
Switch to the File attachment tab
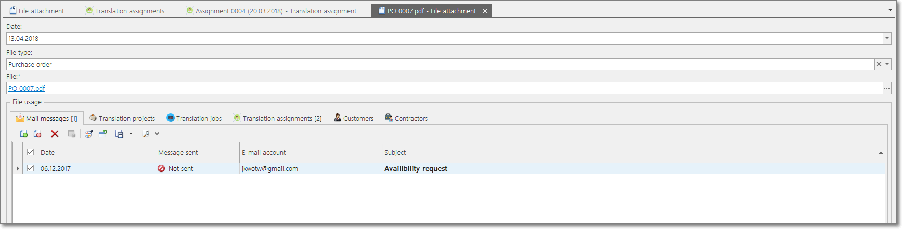(x=37, y=11)
